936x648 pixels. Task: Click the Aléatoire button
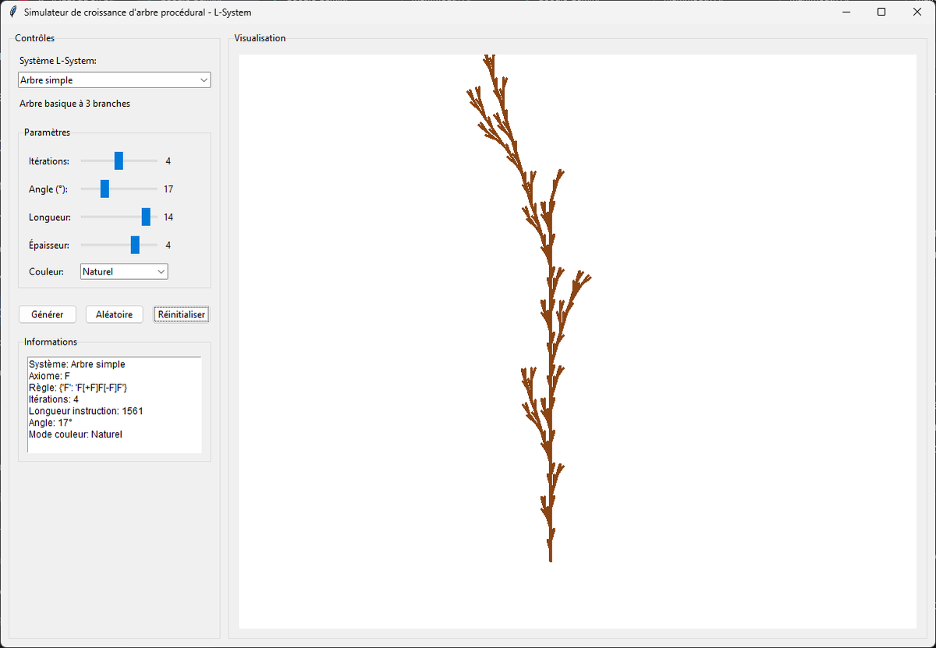(114, 314)
